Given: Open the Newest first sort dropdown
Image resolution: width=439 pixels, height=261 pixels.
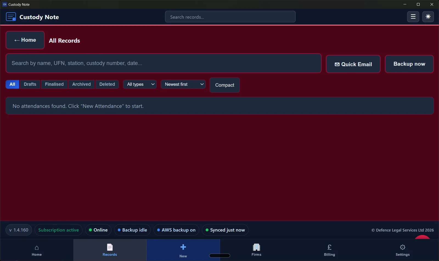Looking at the screenshot, I should pos(183,84).
